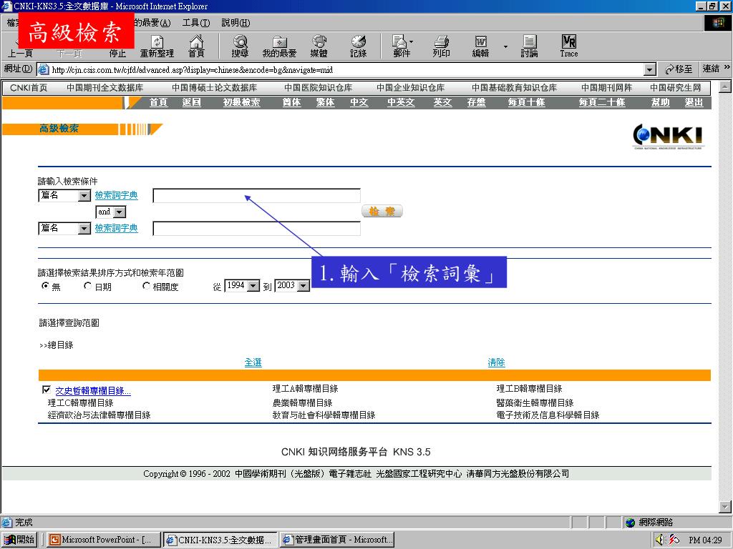Screen dimensions: 733x549
Task: Switch to 管理畫面首頁 taskbar button
Action: coord(337,539)
